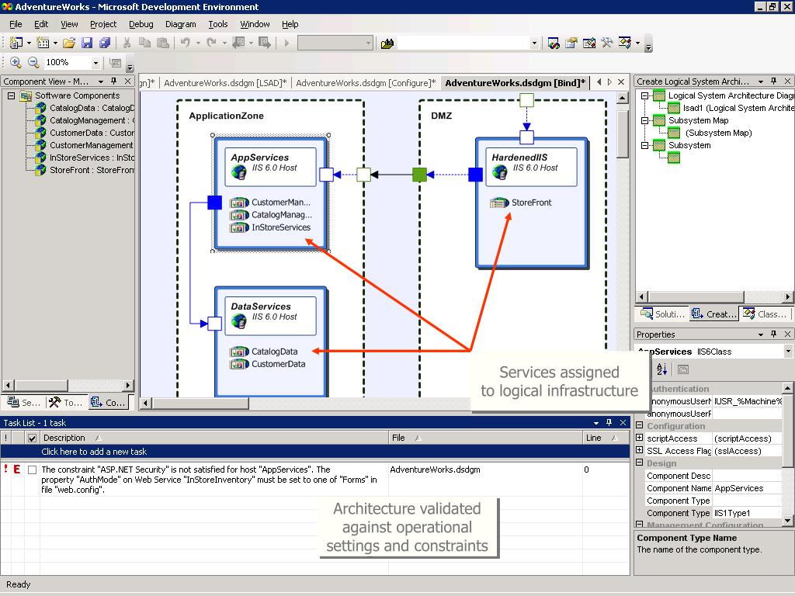This screenshot has width=795, height=596.
Task: Sort Task List by File column header
Action: [x=486, y=438]
